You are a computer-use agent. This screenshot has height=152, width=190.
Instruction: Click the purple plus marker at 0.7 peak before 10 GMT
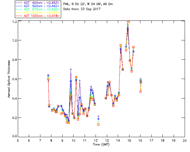71,69
